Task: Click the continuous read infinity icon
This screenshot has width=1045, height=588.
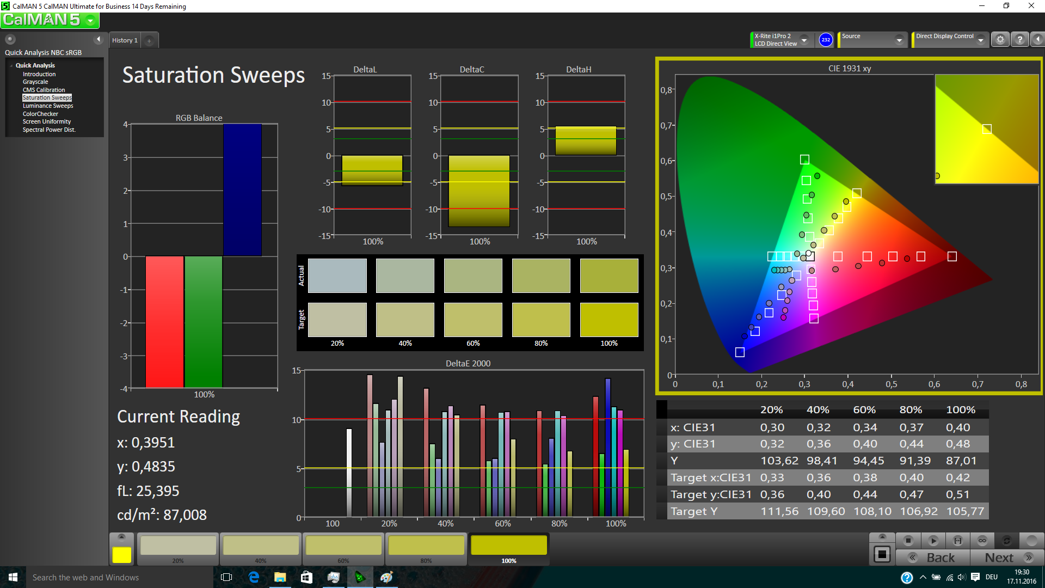Action: [982, 541]
